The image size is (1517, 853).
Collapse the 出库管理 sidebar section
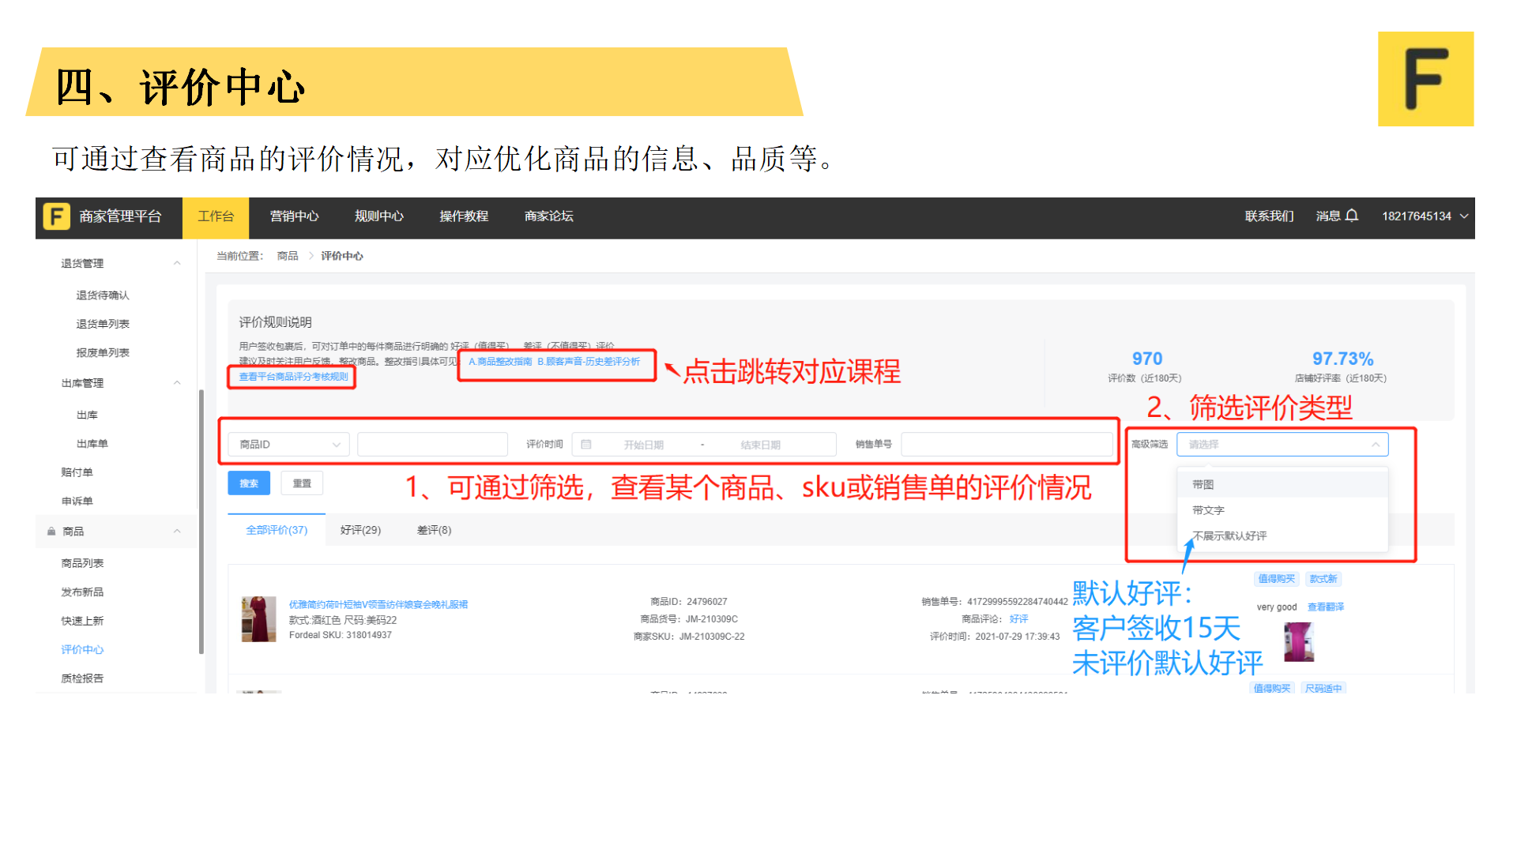pyautogui.click(x=177, y=383)
